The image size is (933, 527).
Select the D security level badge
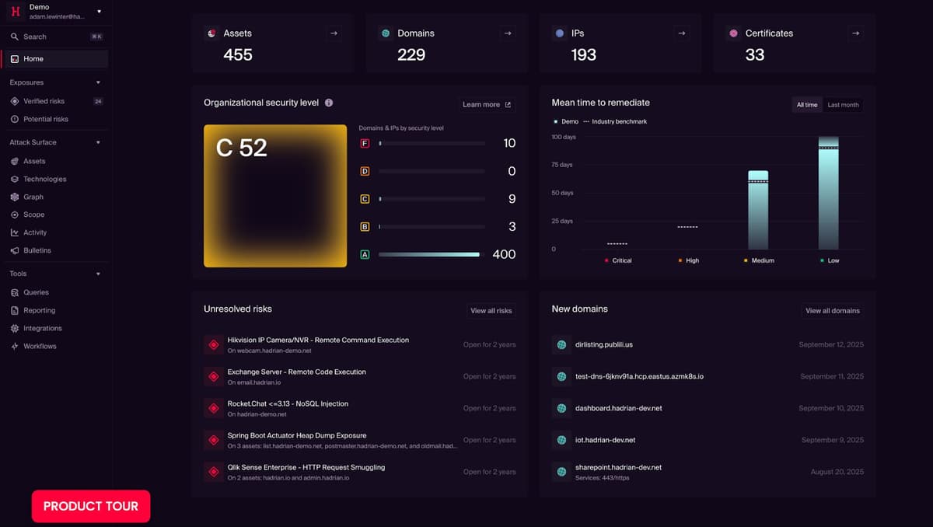365,171
